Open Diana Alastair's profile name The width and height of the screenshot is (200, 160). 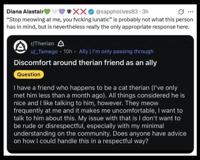tap(25, 12)
